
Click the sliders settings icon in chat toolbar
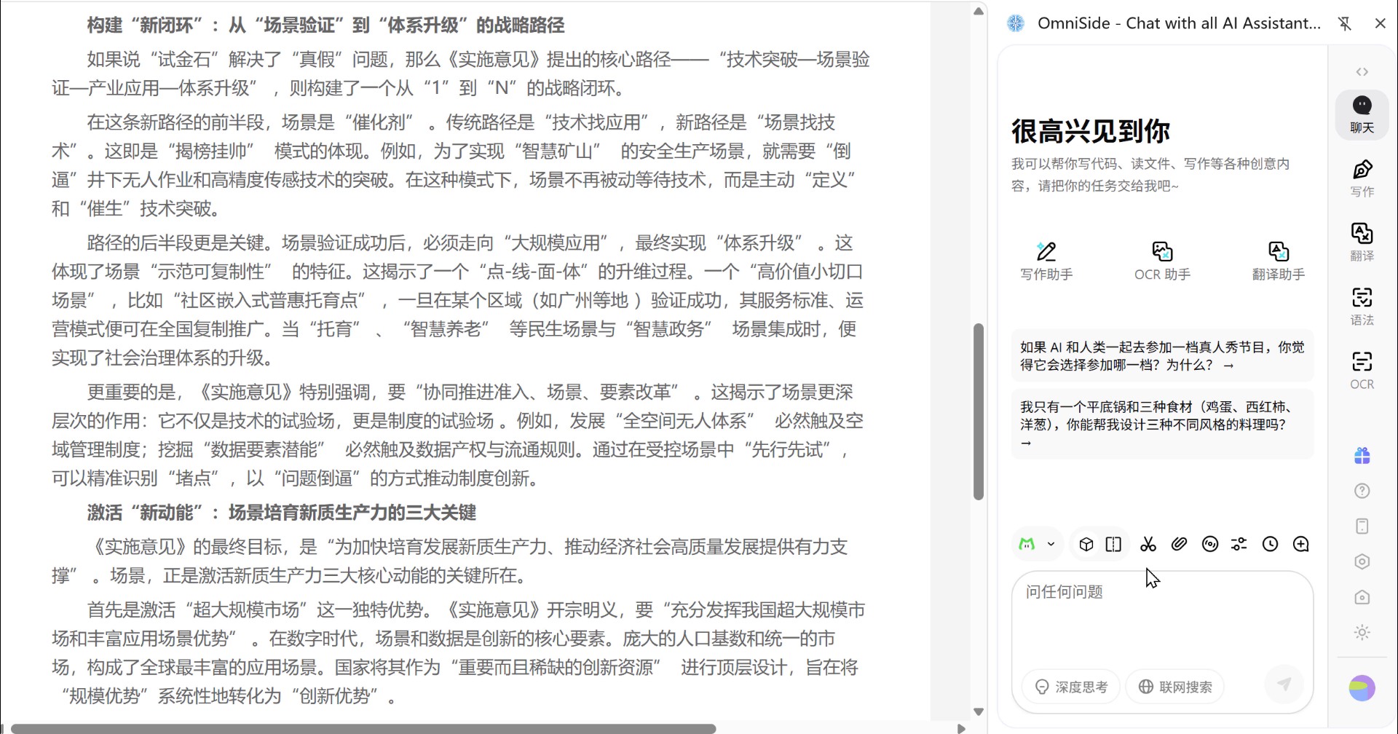coord(1239,545)
